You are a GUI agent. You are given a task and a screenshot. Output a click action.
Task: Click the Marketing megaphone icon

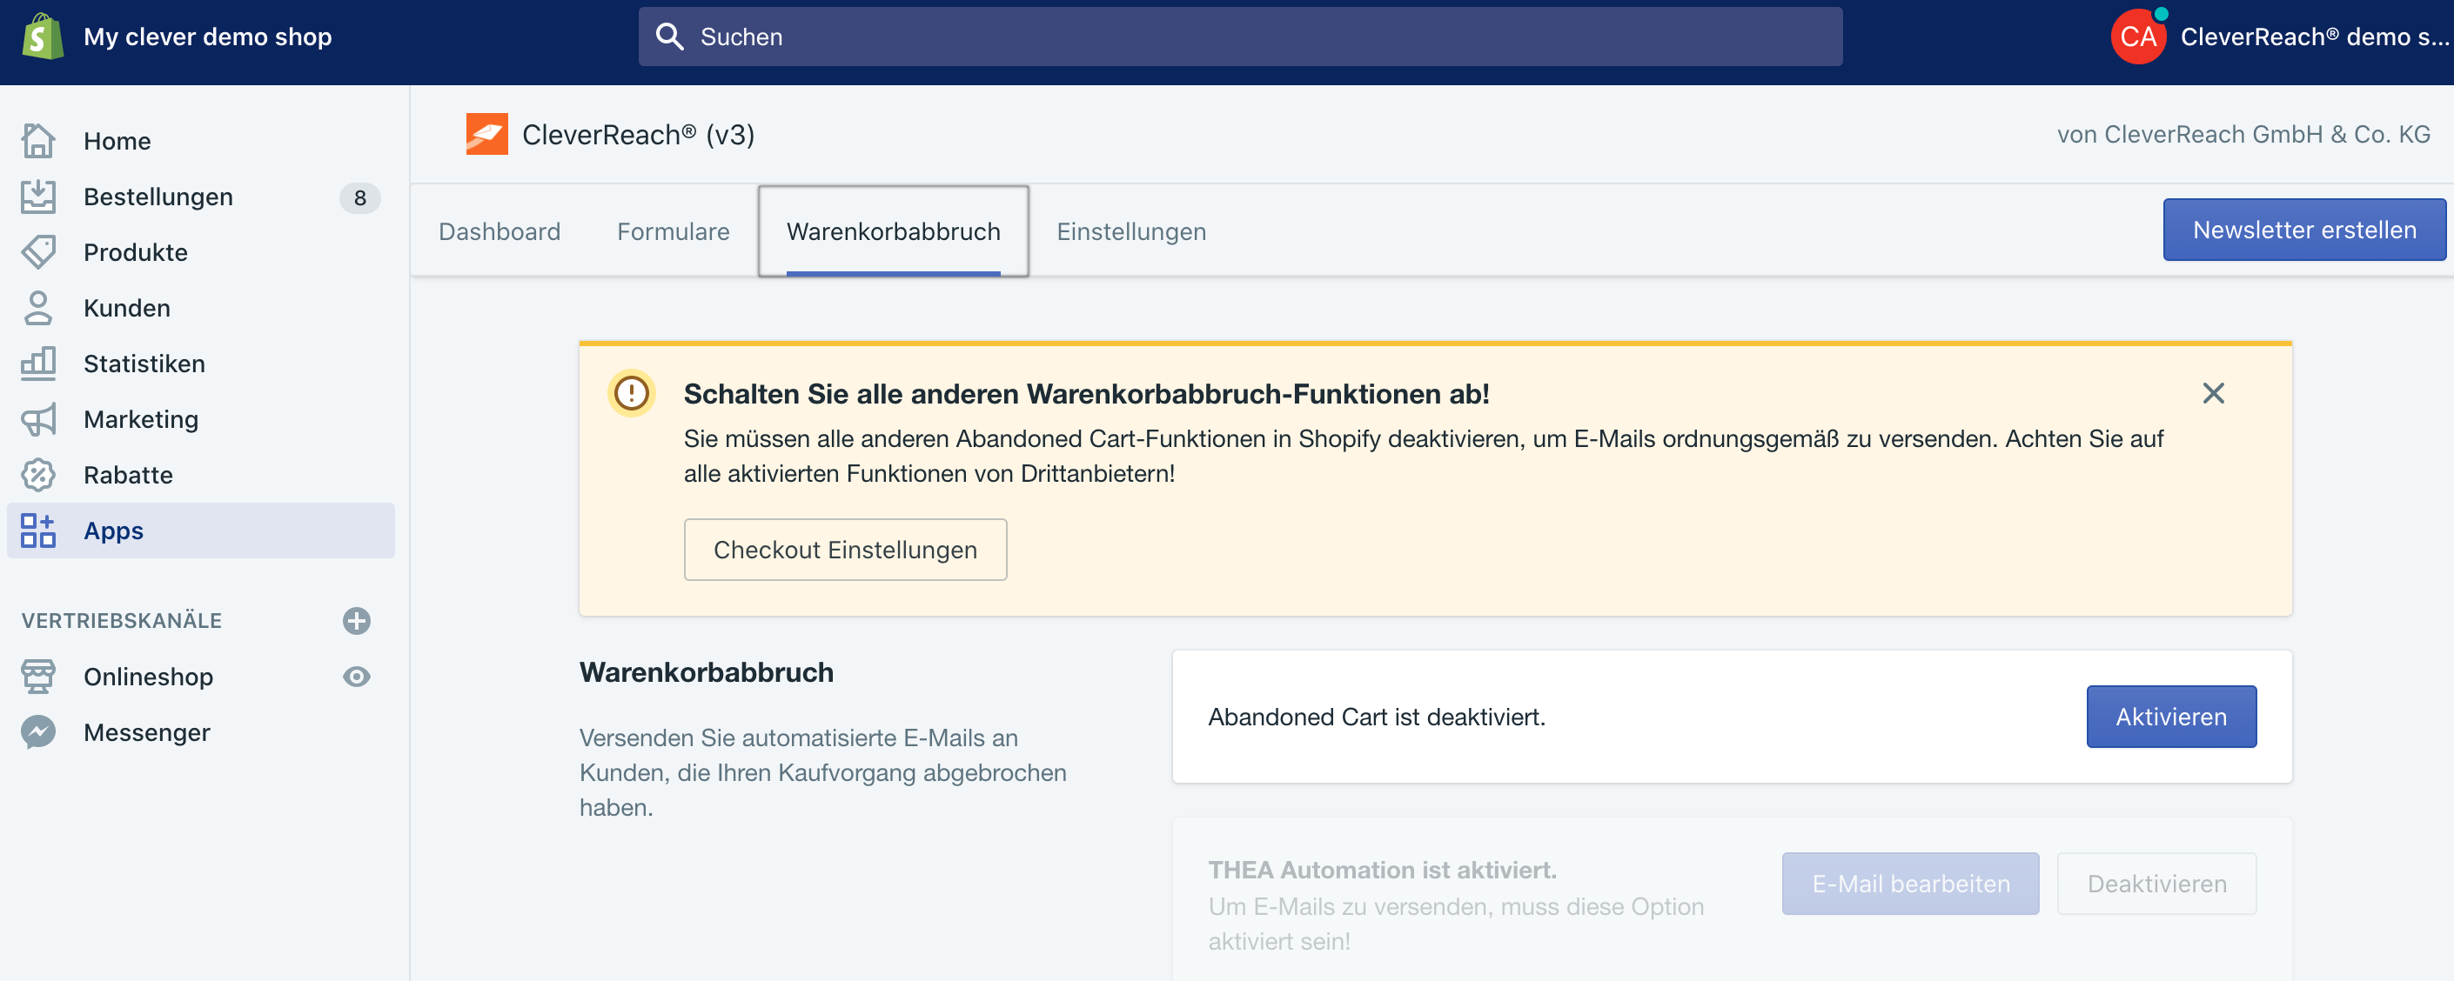[38, 419]
